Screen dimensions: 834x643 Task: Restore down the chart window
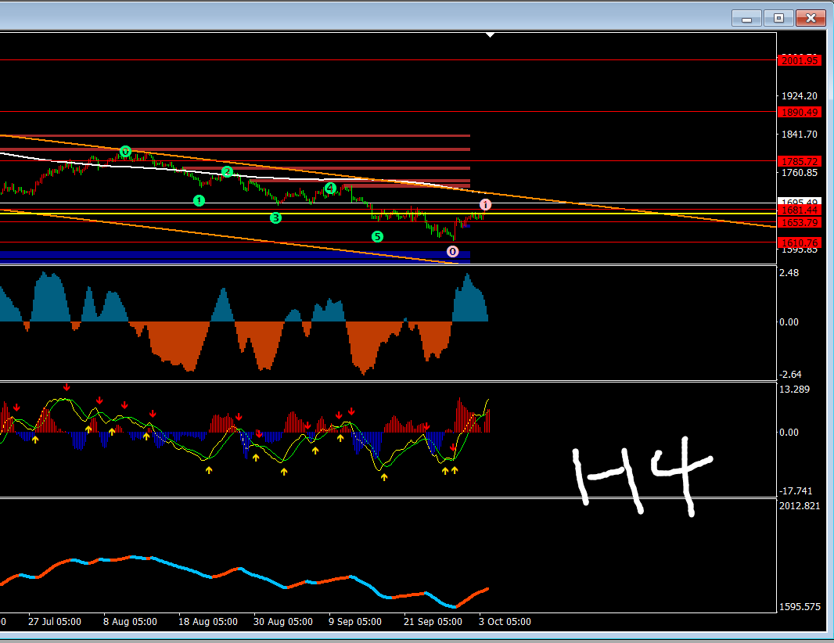click(x=779, y=18)
